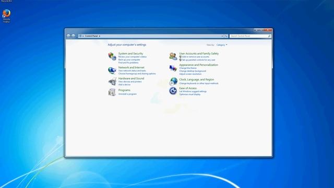Viewport: 334px width, 188px height.
Task: Open Ease of Access category link
Action: coord(188,88)
